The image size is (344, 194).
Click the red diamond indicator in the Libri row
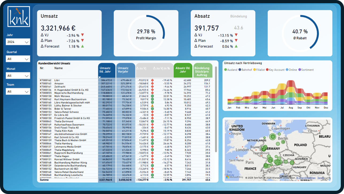[x=152, y=80]
